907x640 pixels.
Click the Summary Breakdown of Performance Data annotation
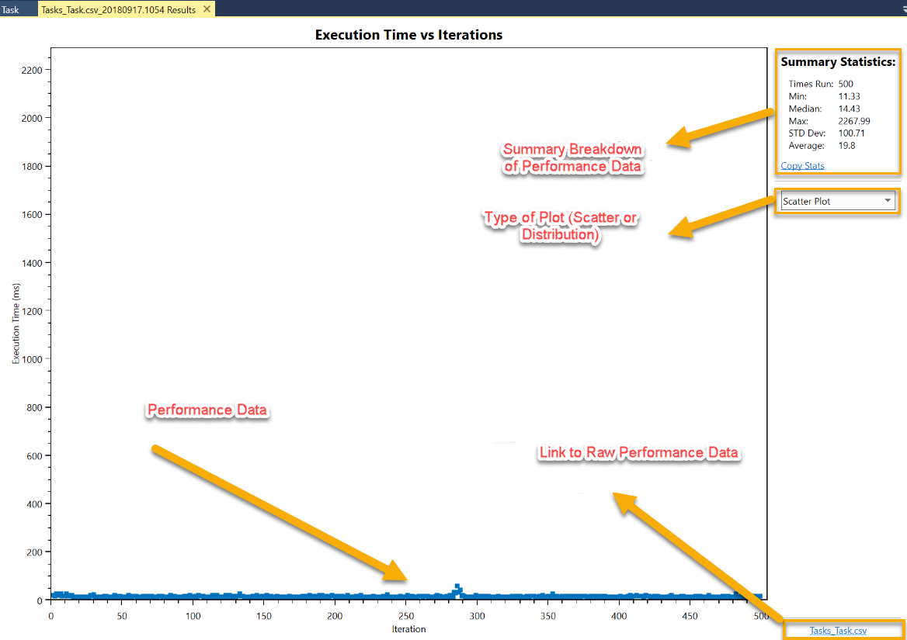coord(573,157)
